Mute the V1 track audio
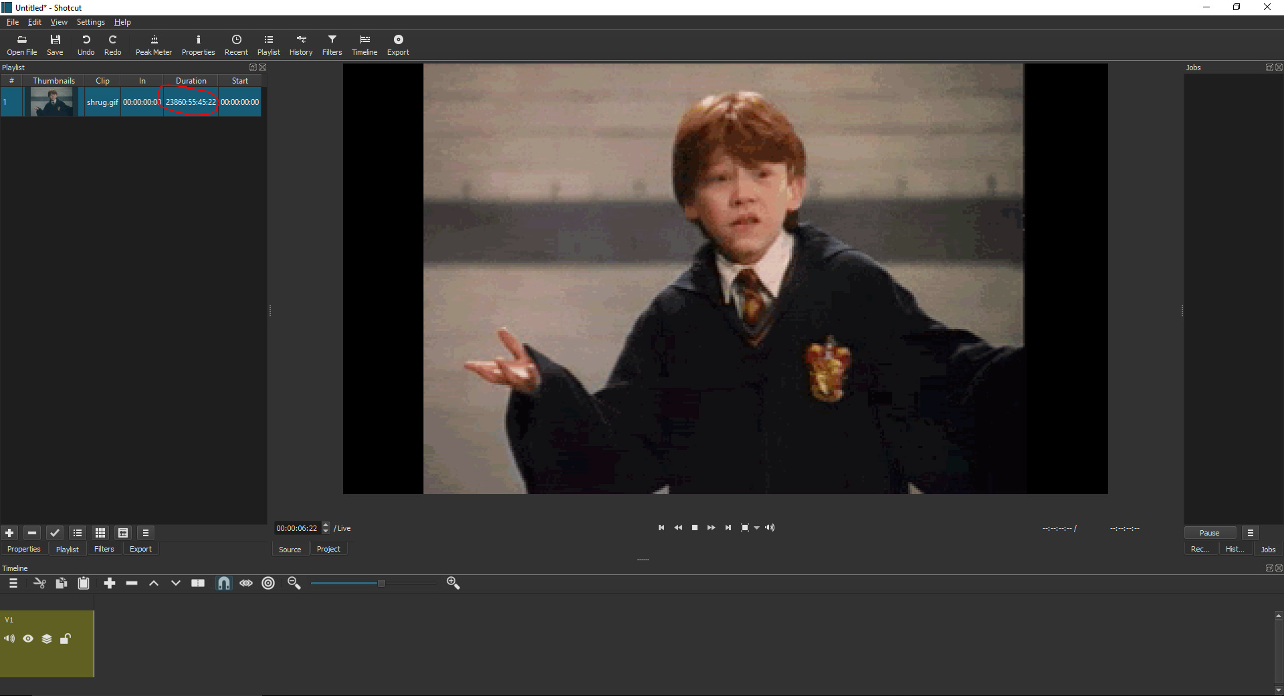This screenshot has width=1284, height=696. pos(9,639)
